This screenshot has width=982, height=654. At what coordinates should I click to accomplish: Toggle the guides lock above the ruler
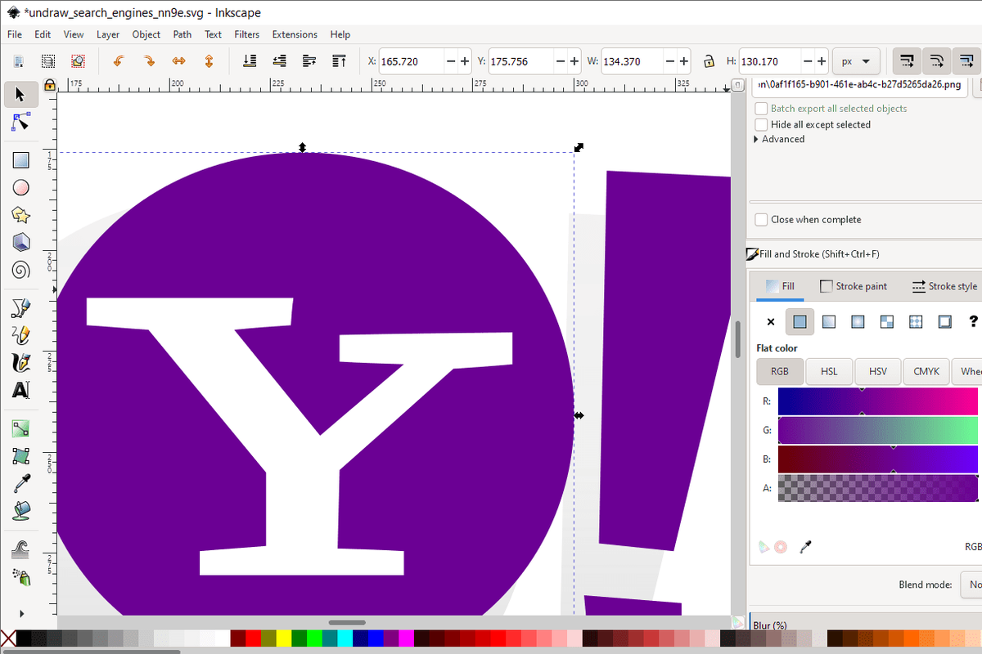49,84
